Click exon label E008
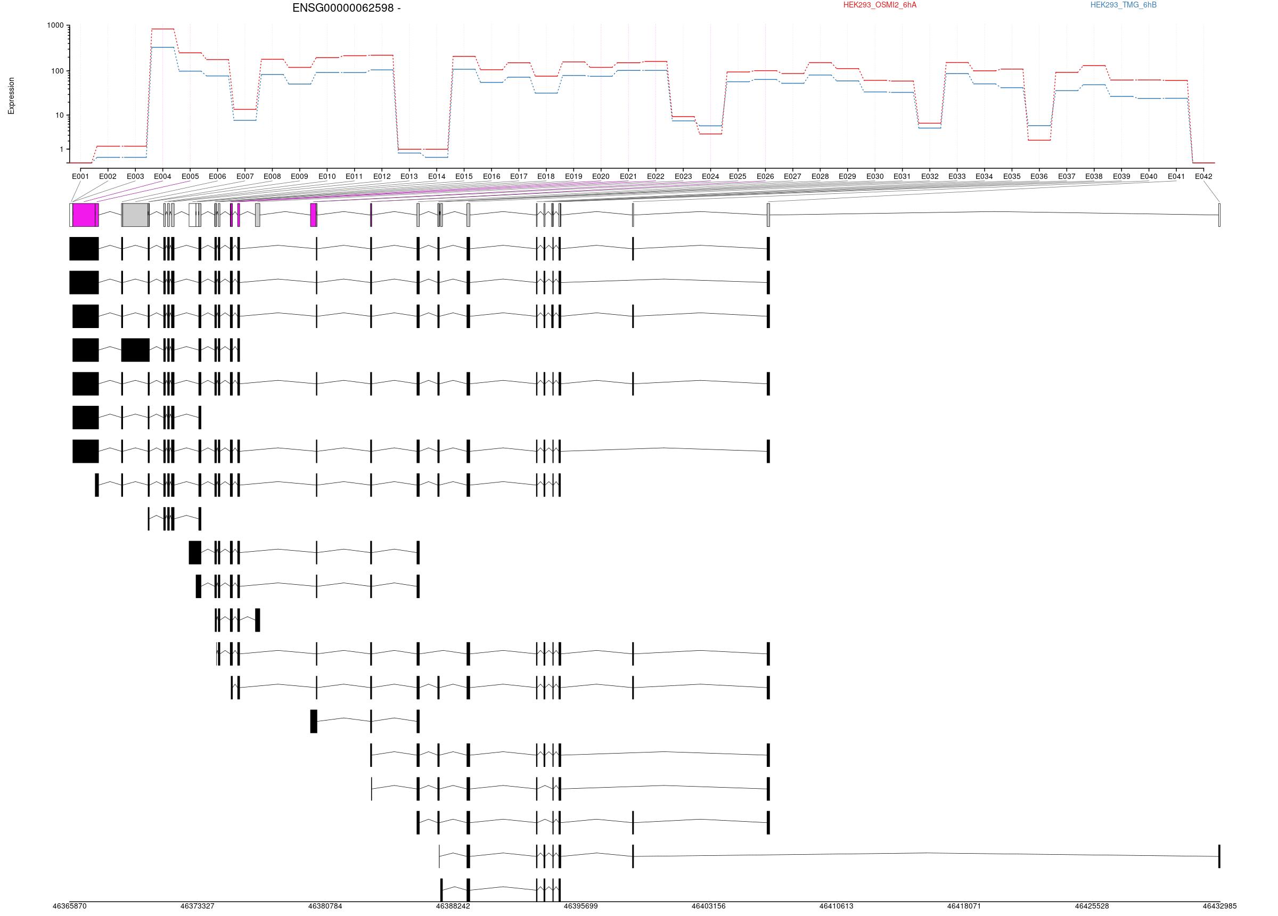Screen dimensions: 1278x916 pyautogui.click(x=272, y=176)
